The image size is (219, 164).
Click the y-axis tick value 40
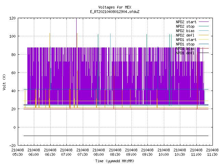coord(13,91)
